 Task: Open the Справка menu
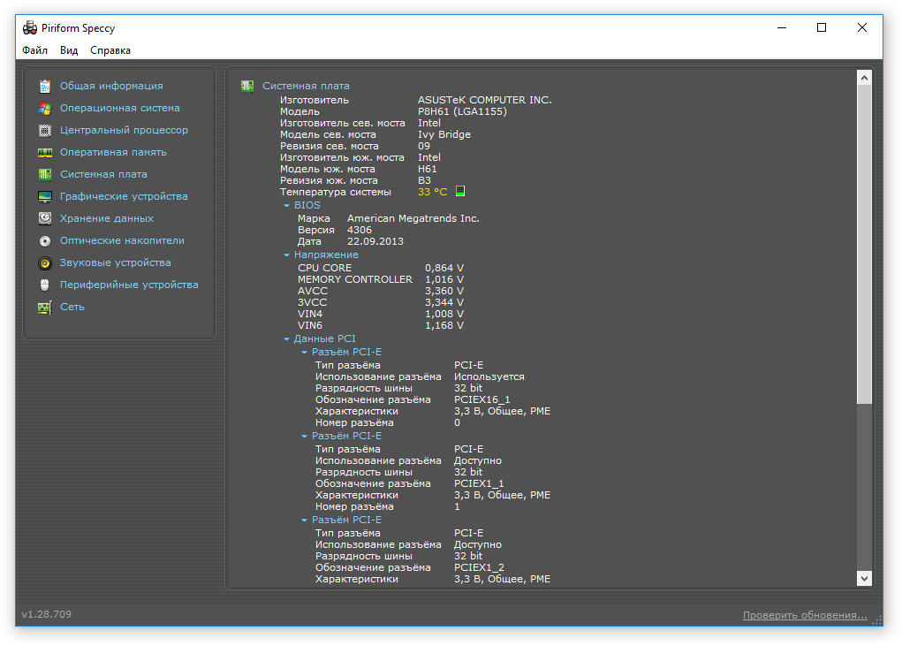coord(110,50)
